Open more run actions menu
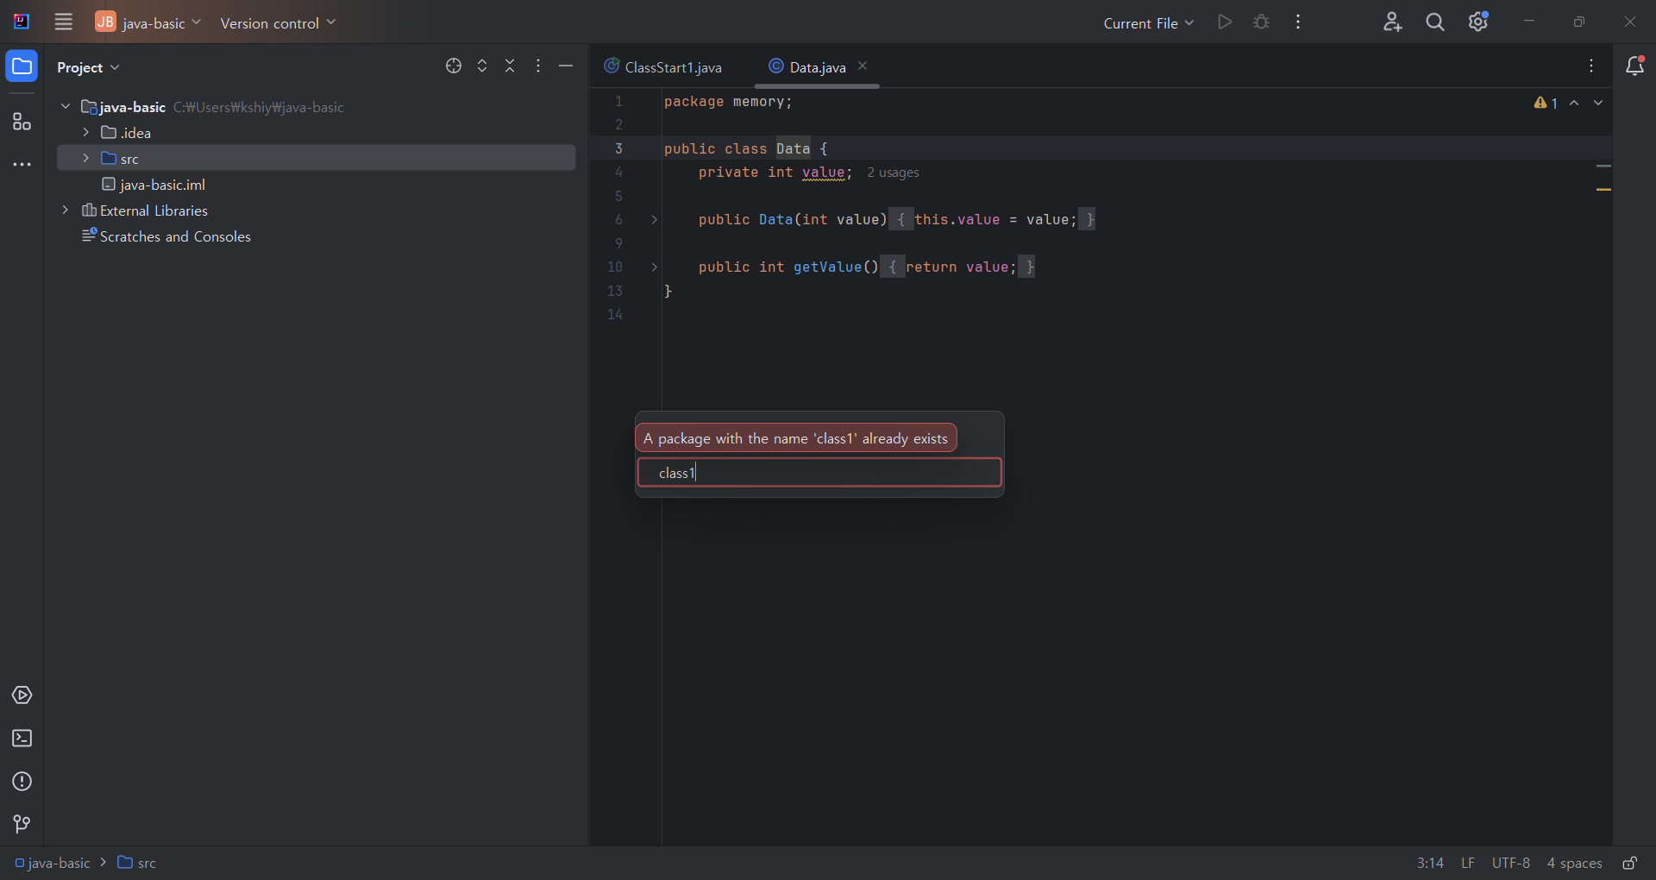The width and height of the screenshot is (1656, 880). (1298, 22)
